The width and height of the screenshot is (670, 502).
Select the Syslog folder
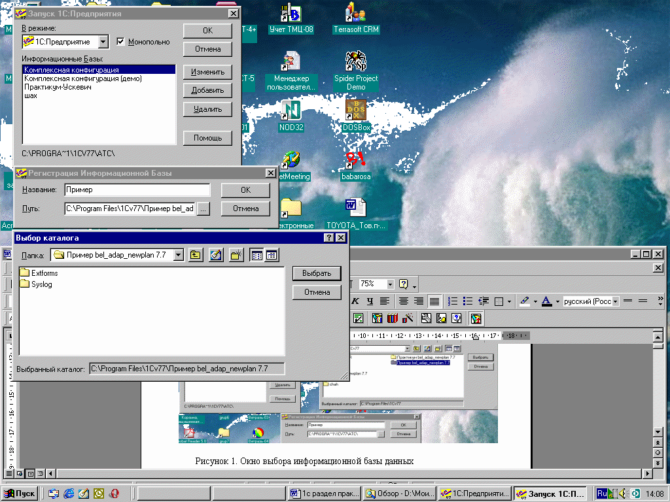coord(41,284)
